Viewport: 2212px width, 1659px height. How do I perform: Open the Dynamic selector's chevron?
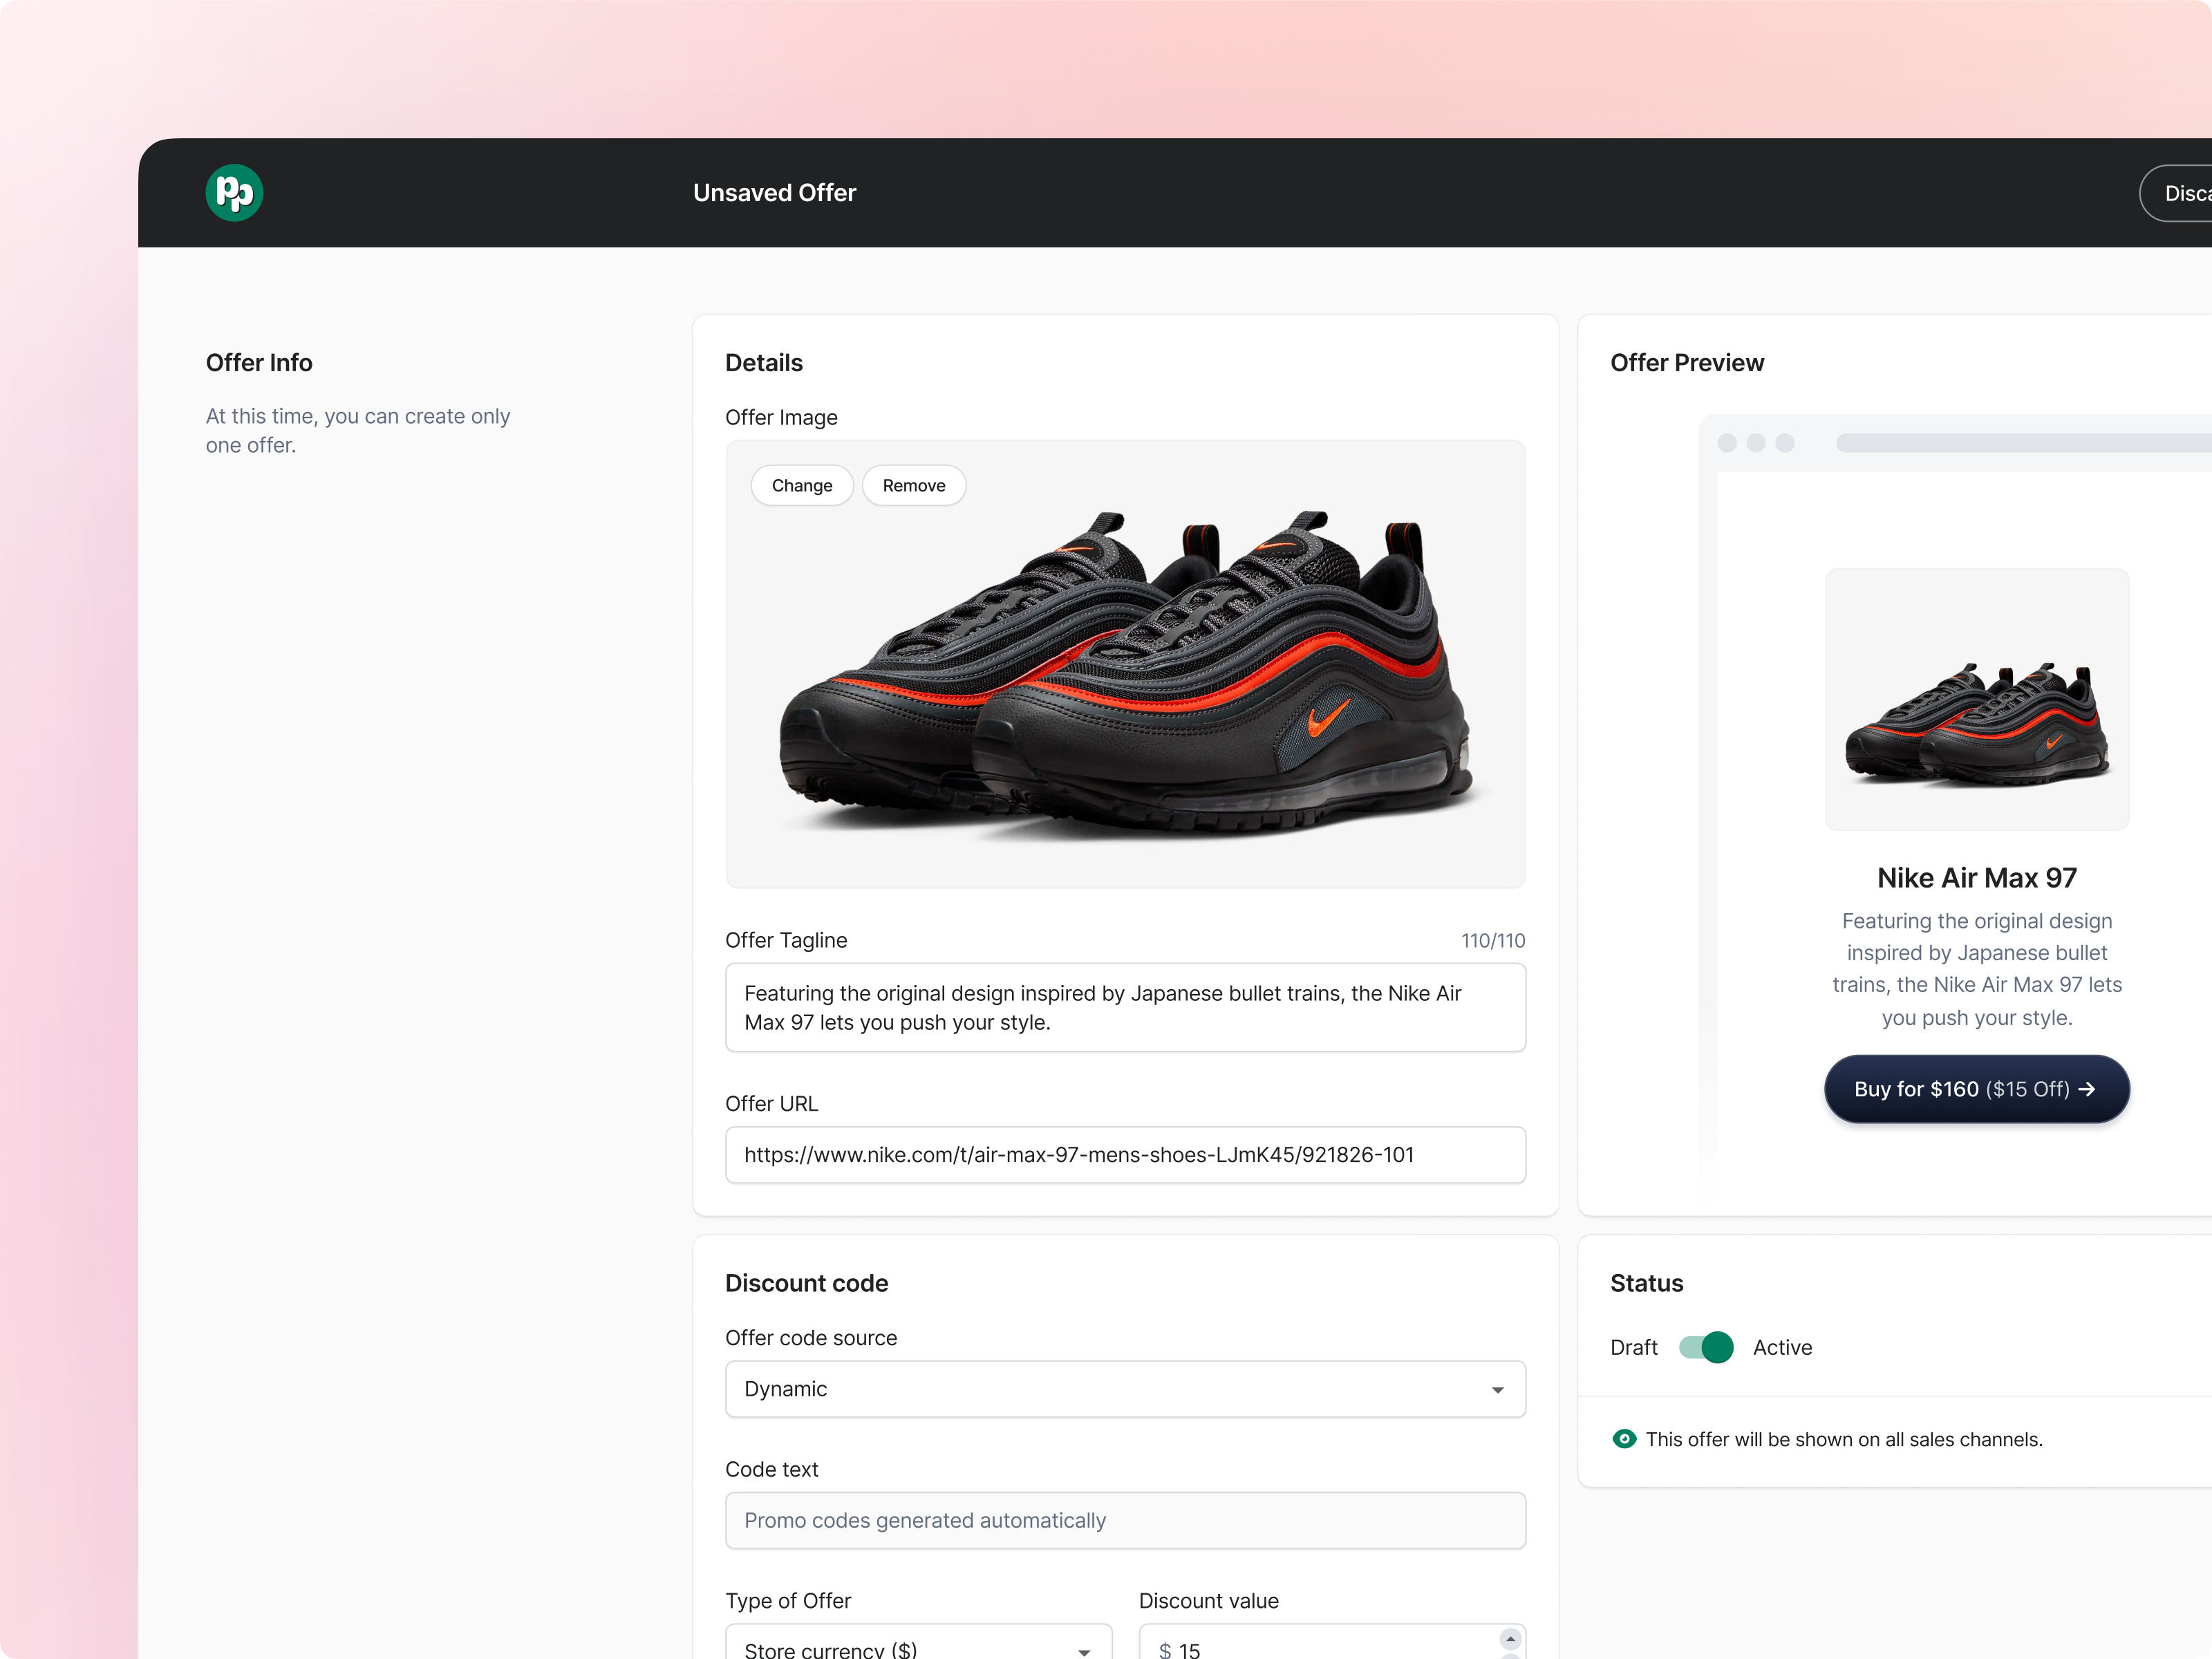(x=1498, y=1389)
